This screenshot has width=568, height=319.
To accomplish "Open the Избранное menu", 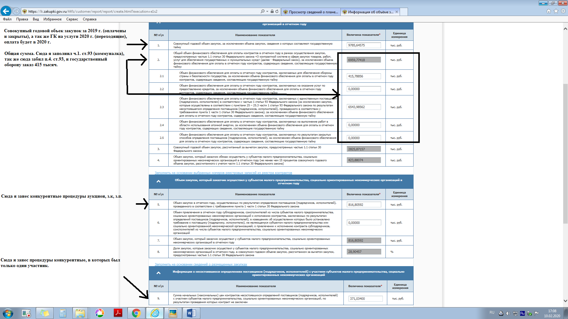I will click(52, 19).
